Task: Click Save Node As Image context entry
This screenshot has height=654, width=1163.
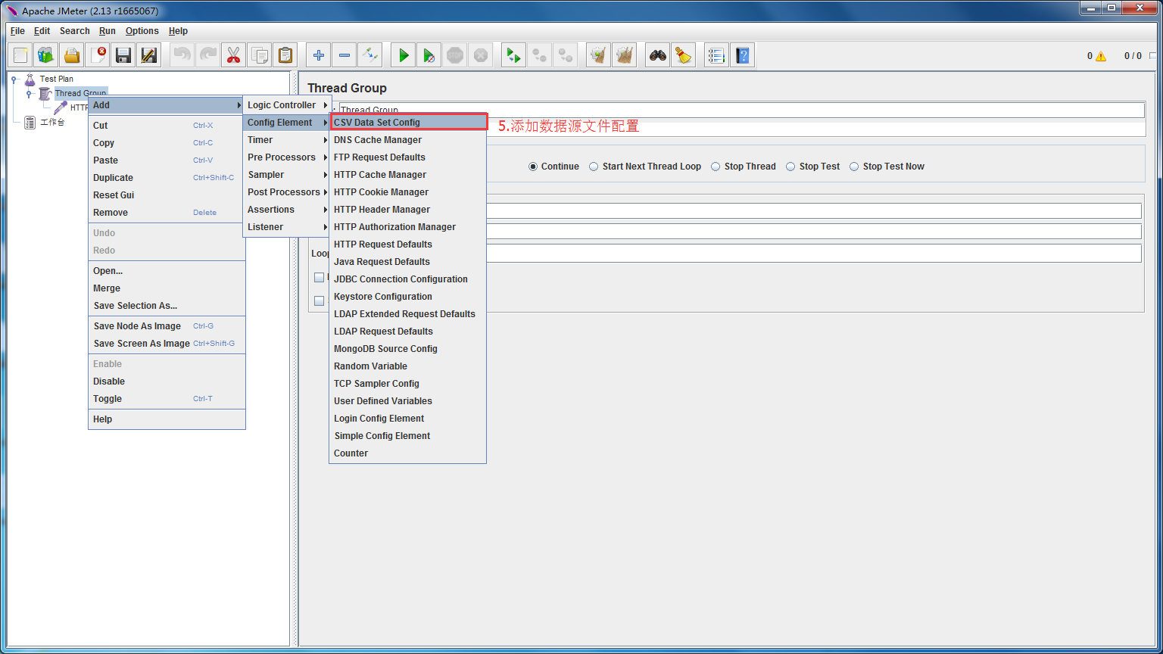Action: [x=167, y=326]
